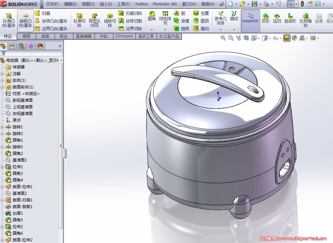333x243 pixels.
Task: Switch to the 草图 sketch tab
Action: [26, 36]
